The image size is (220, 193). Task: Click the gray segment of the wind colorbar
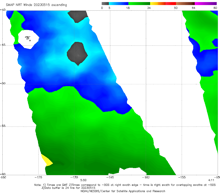click(105, 4)
